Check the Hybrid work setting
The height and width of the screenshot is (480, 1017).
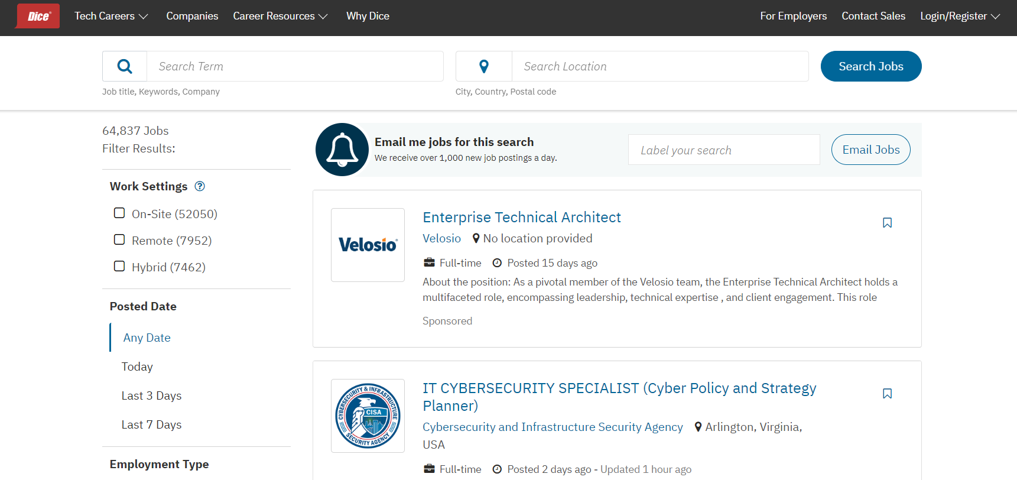pos(119,266)
